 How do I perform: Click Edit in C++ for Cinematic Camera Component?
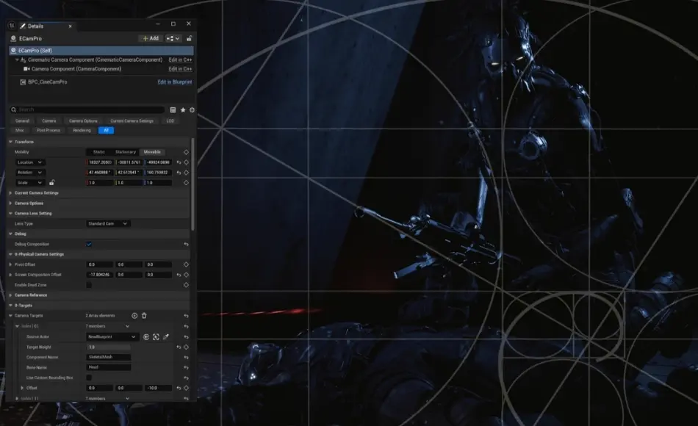pyautogui.click(x=180, y=59)
